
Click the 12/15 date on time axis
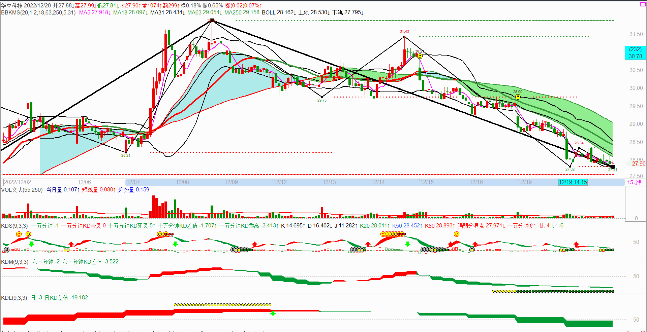(427, 182)
